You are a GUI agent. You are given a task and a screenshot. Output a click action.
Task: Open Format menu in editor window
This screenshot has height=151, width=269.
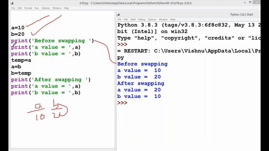coord(28,8)
